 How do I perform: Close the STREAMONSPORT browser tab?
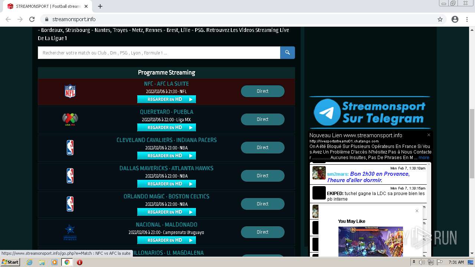click(86, 6)
